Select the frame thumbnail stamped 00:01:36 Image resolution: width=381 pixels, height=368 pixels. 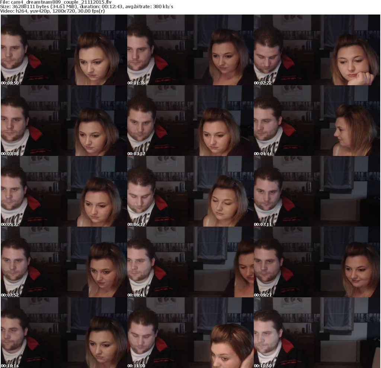[x=190, y=50]
